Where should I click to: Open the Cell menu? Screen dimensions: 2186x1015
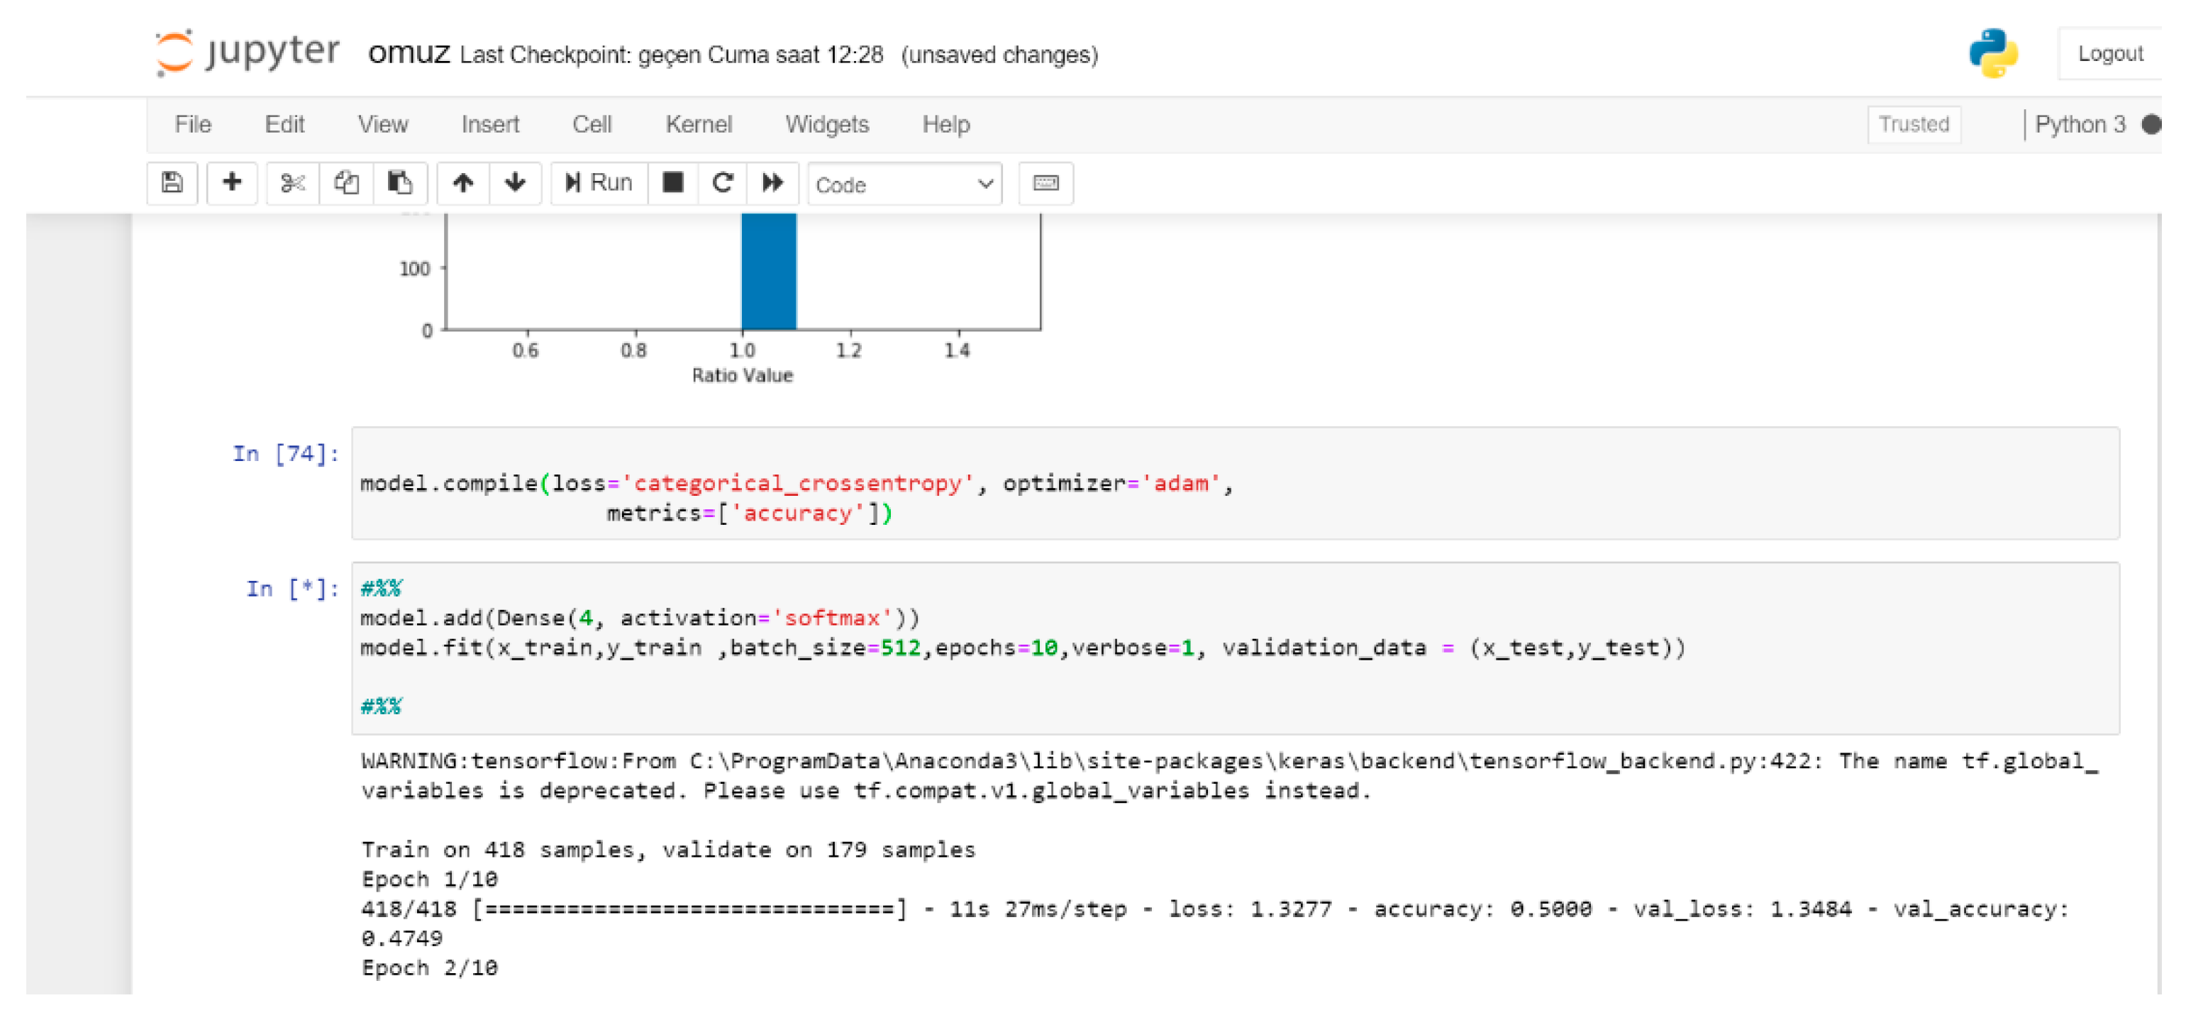(x=592, y=125)
